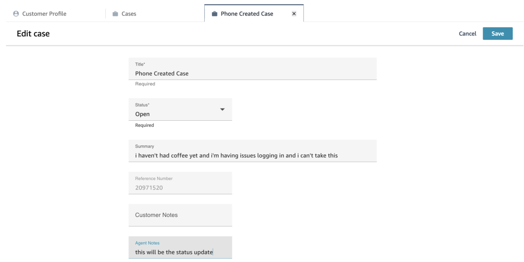
Task: Click the Phone Created Case briefcase icon
Action: [x=214, y=14]
